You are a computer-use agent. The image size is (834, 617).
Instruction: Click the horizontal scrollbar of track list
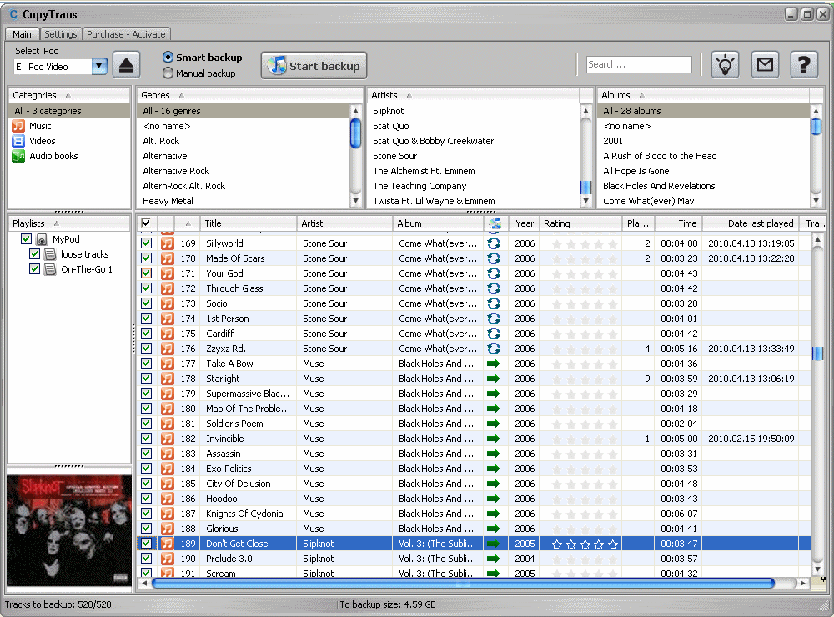click(463, 583)
